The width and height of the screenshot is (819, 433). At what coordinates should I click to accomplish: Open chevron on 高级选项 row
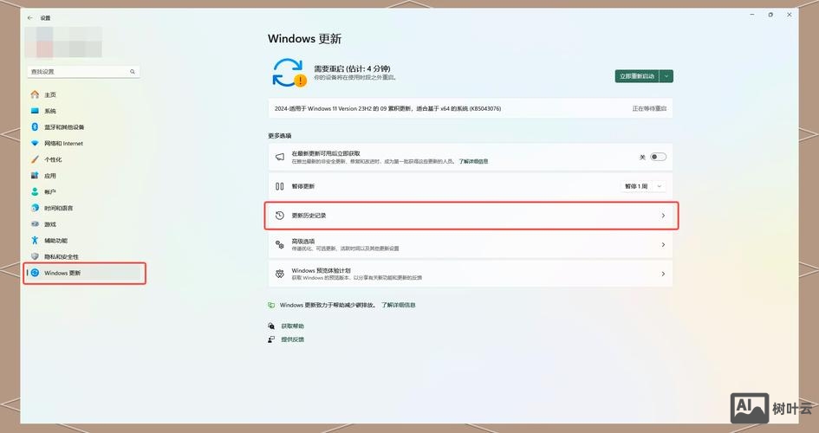pyautogui.click(x=663, y=245)
